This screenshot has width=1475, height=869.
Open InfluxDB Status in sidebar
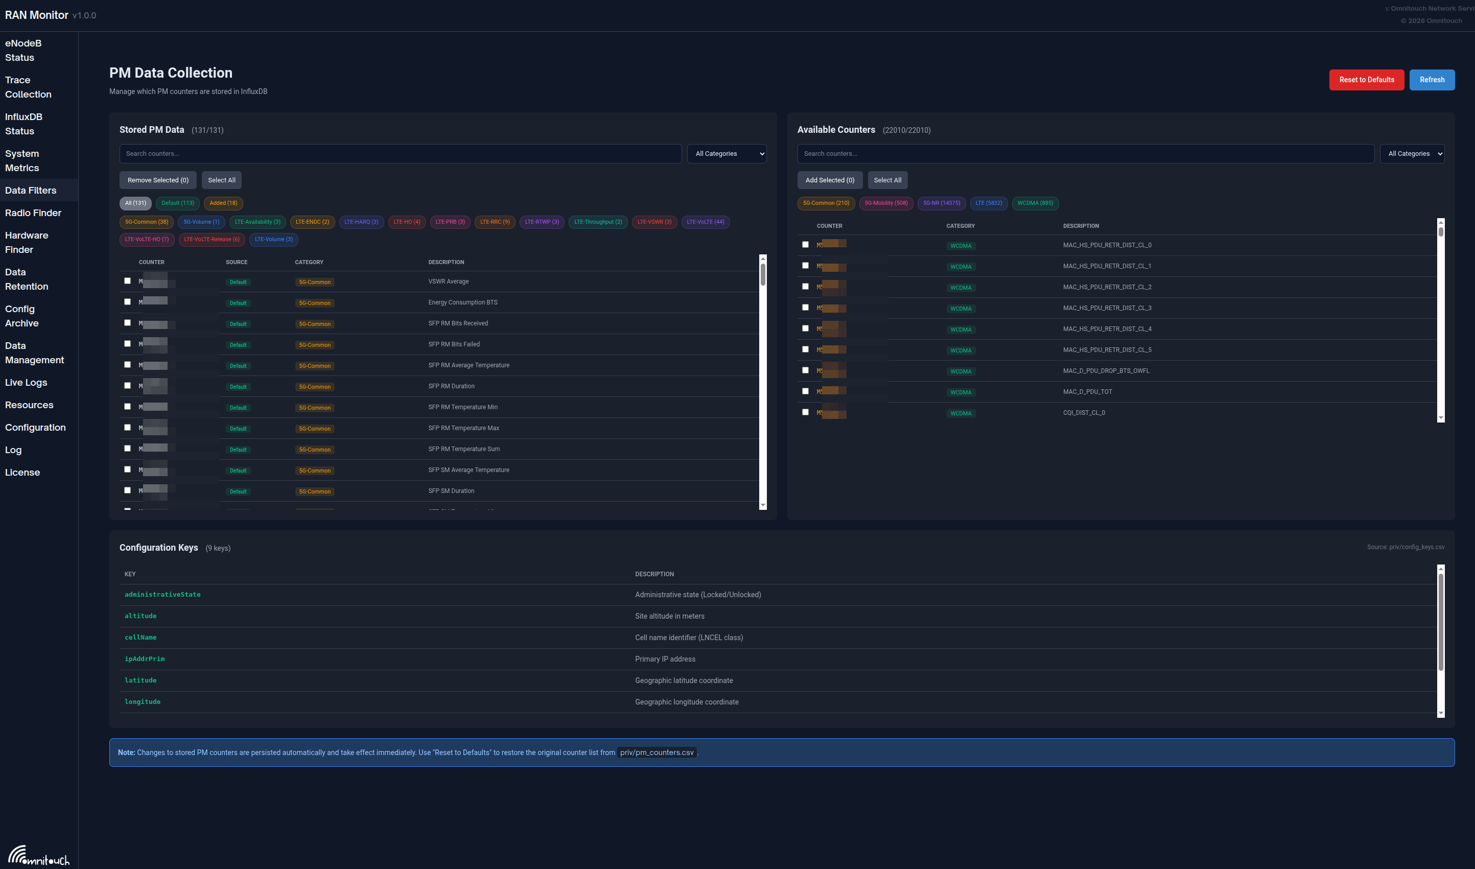[x=24, y=124]
